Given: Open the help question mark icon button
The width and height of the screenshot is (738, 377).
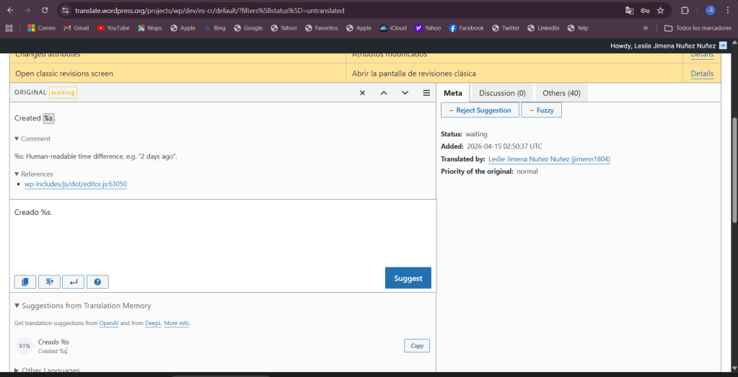Looking at the screenshot, I should coord(97,282).
